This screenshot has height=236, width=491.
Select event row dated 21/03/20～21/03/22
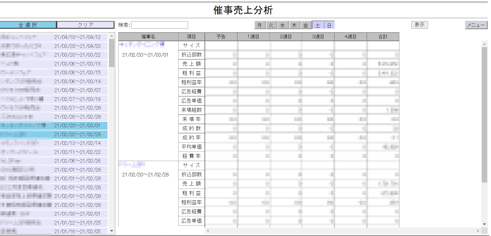[54, 55]
